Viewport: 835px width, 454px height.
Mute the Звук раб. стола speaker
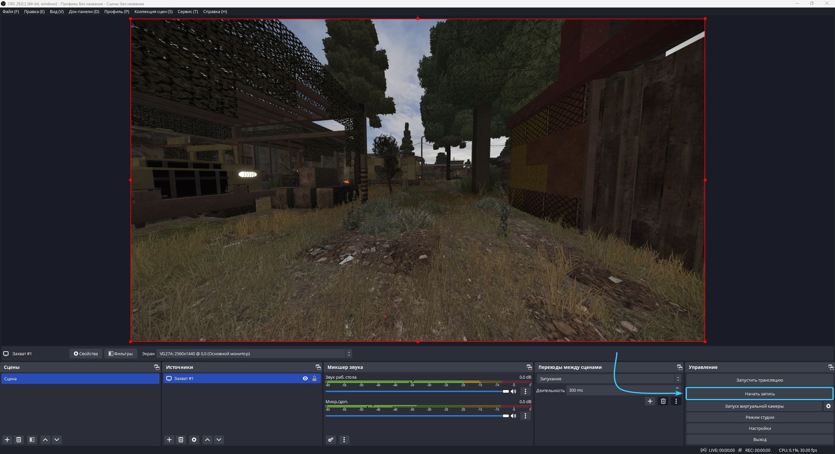point(513,391)
